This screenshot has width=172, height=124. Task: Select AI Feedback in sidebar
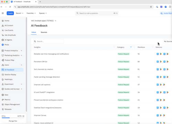pyautogui.click(x=12, y=70)
